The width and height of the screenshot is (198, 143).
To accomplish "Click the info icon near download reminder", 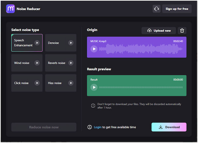I will [93, 106].
